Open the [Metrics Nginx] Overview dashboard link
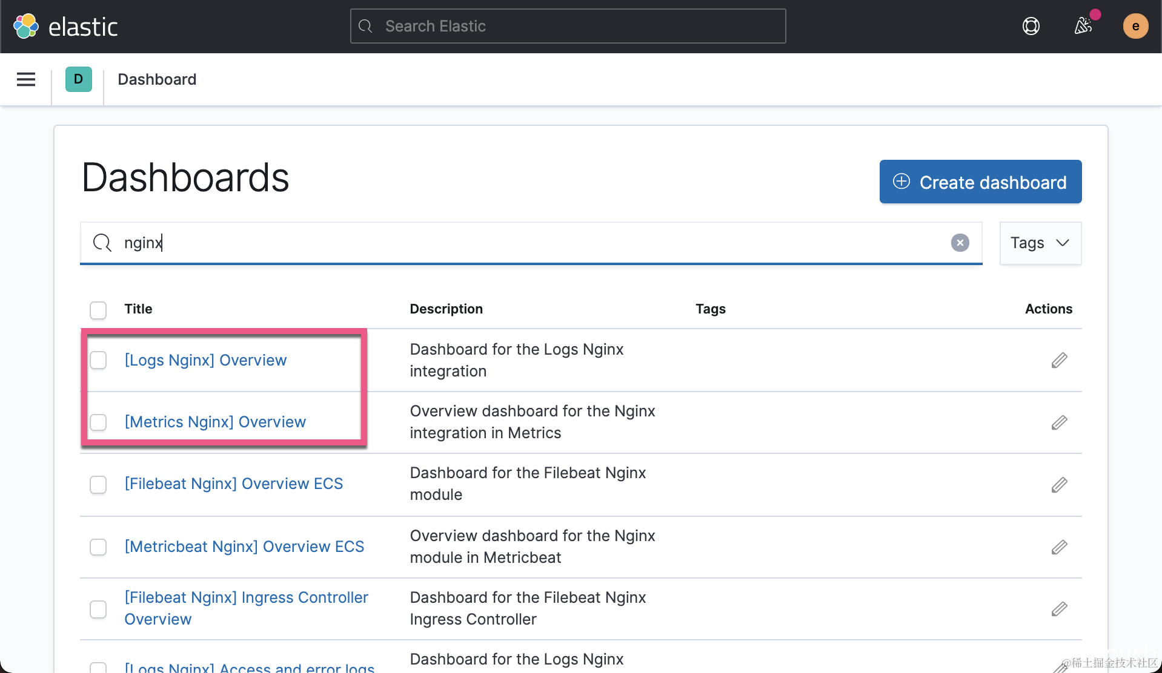The width and height of the screenshot is (1162, 673). 215,422
